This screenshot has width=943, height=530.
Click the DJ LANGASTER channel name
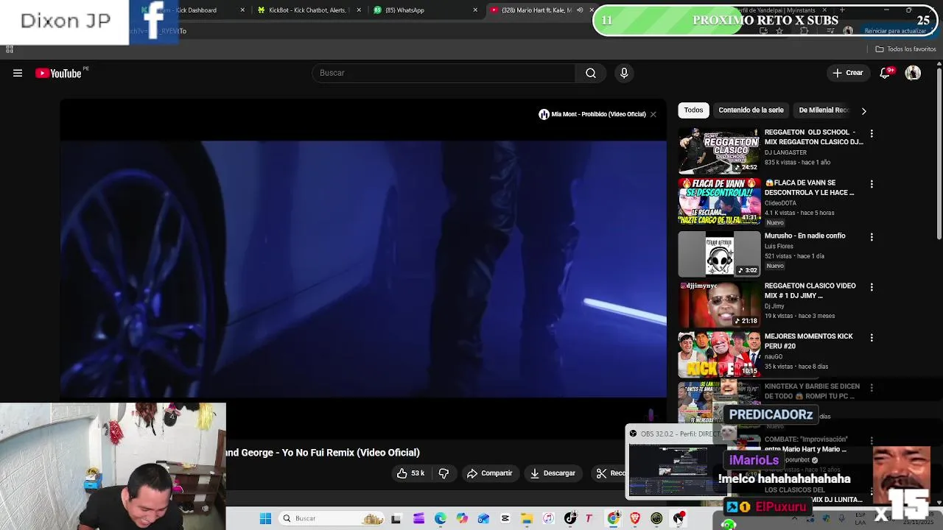click(x=785, y=152)
